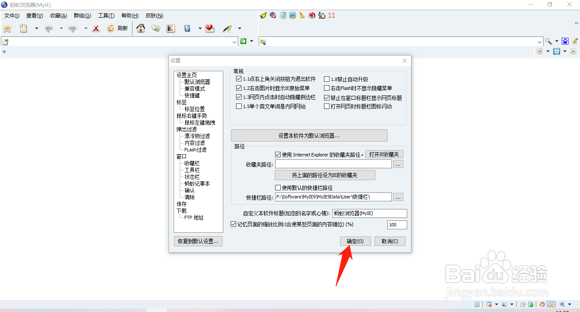Click the Home house icon

click(141, 28)
